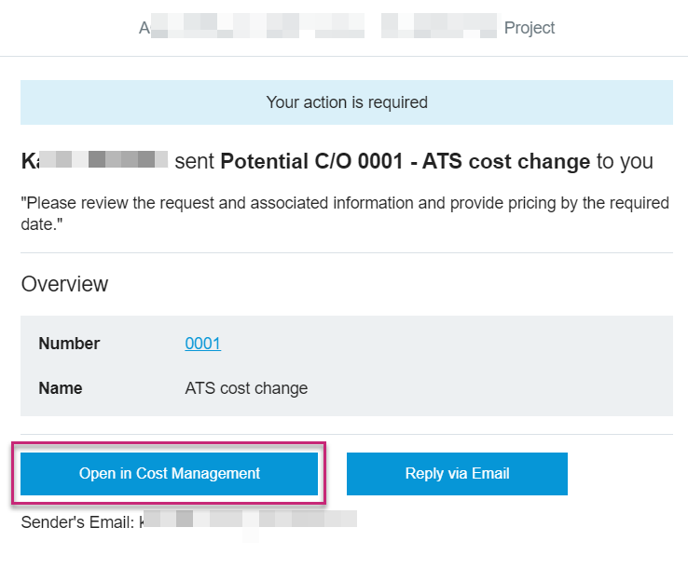Click the quoted review request message
The height and width of the screenshot is (568, 688).
click(x=346, y=212)
